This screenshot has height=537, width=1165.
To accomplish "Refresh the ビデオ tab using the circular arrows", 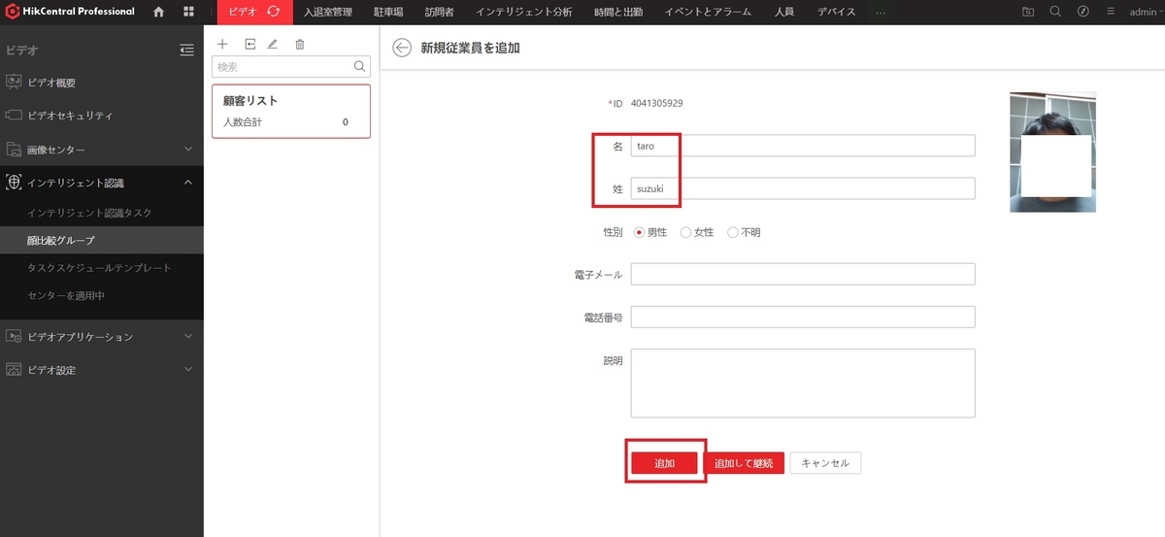I will tap(274, 12).
